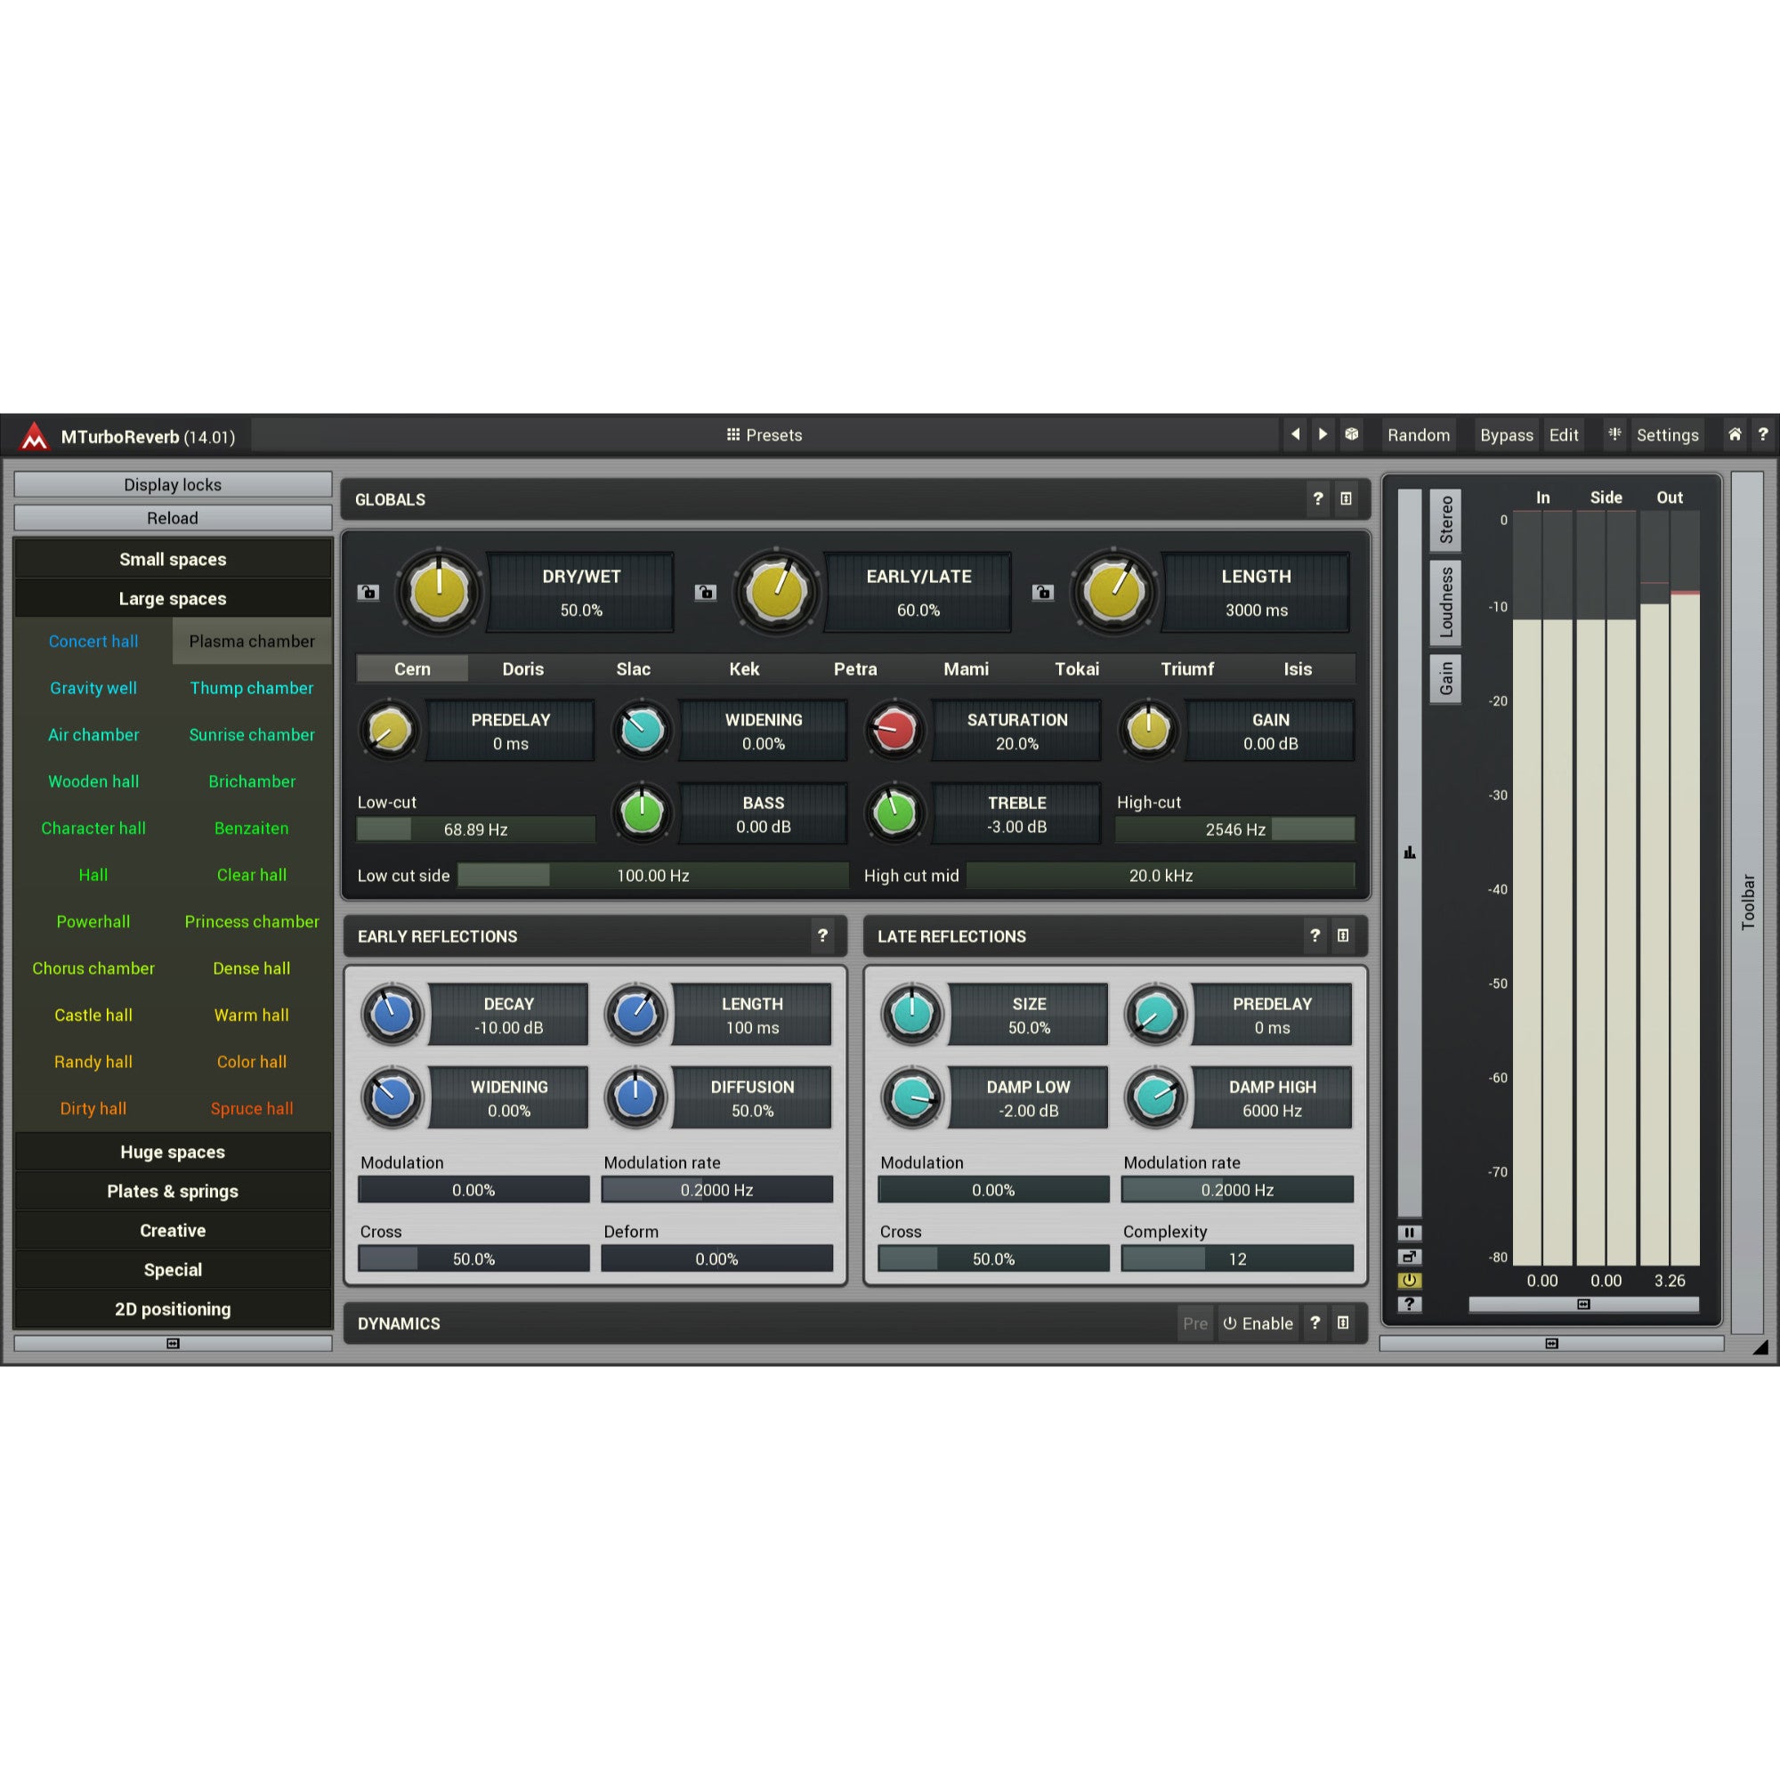The height and width of the screenshot is (1780, 1780).
Task: Pause the meters display
Action: click(1410, 1233)
